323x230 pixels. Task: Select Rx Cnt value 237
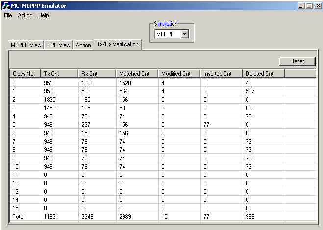pyautogui.click(x=86, y=125)
